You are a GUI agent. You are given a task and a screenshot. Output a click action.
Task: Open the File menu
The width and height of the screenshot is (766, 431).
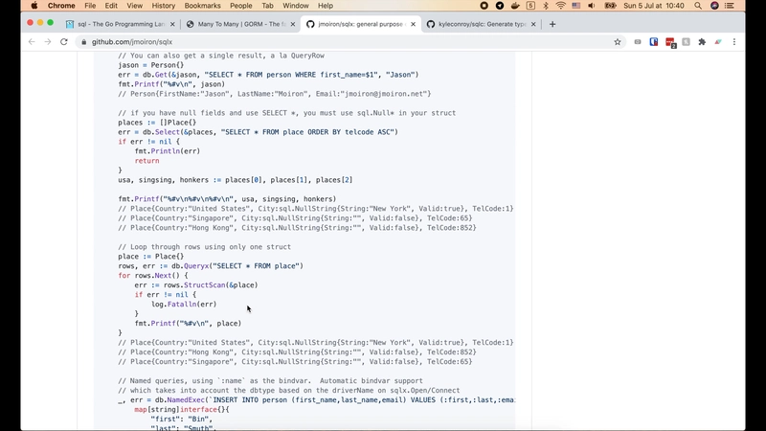[x=90, y=6]
